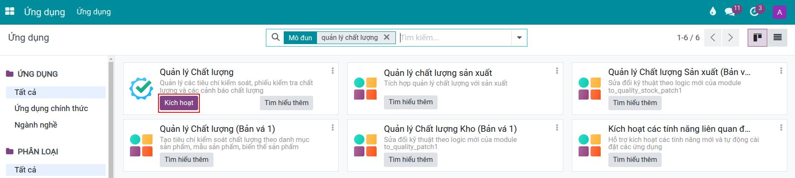This screenshot has width=795, height=178.
Task: Open the Ứng dụng top menu item
Action: (x=94, y=12)
